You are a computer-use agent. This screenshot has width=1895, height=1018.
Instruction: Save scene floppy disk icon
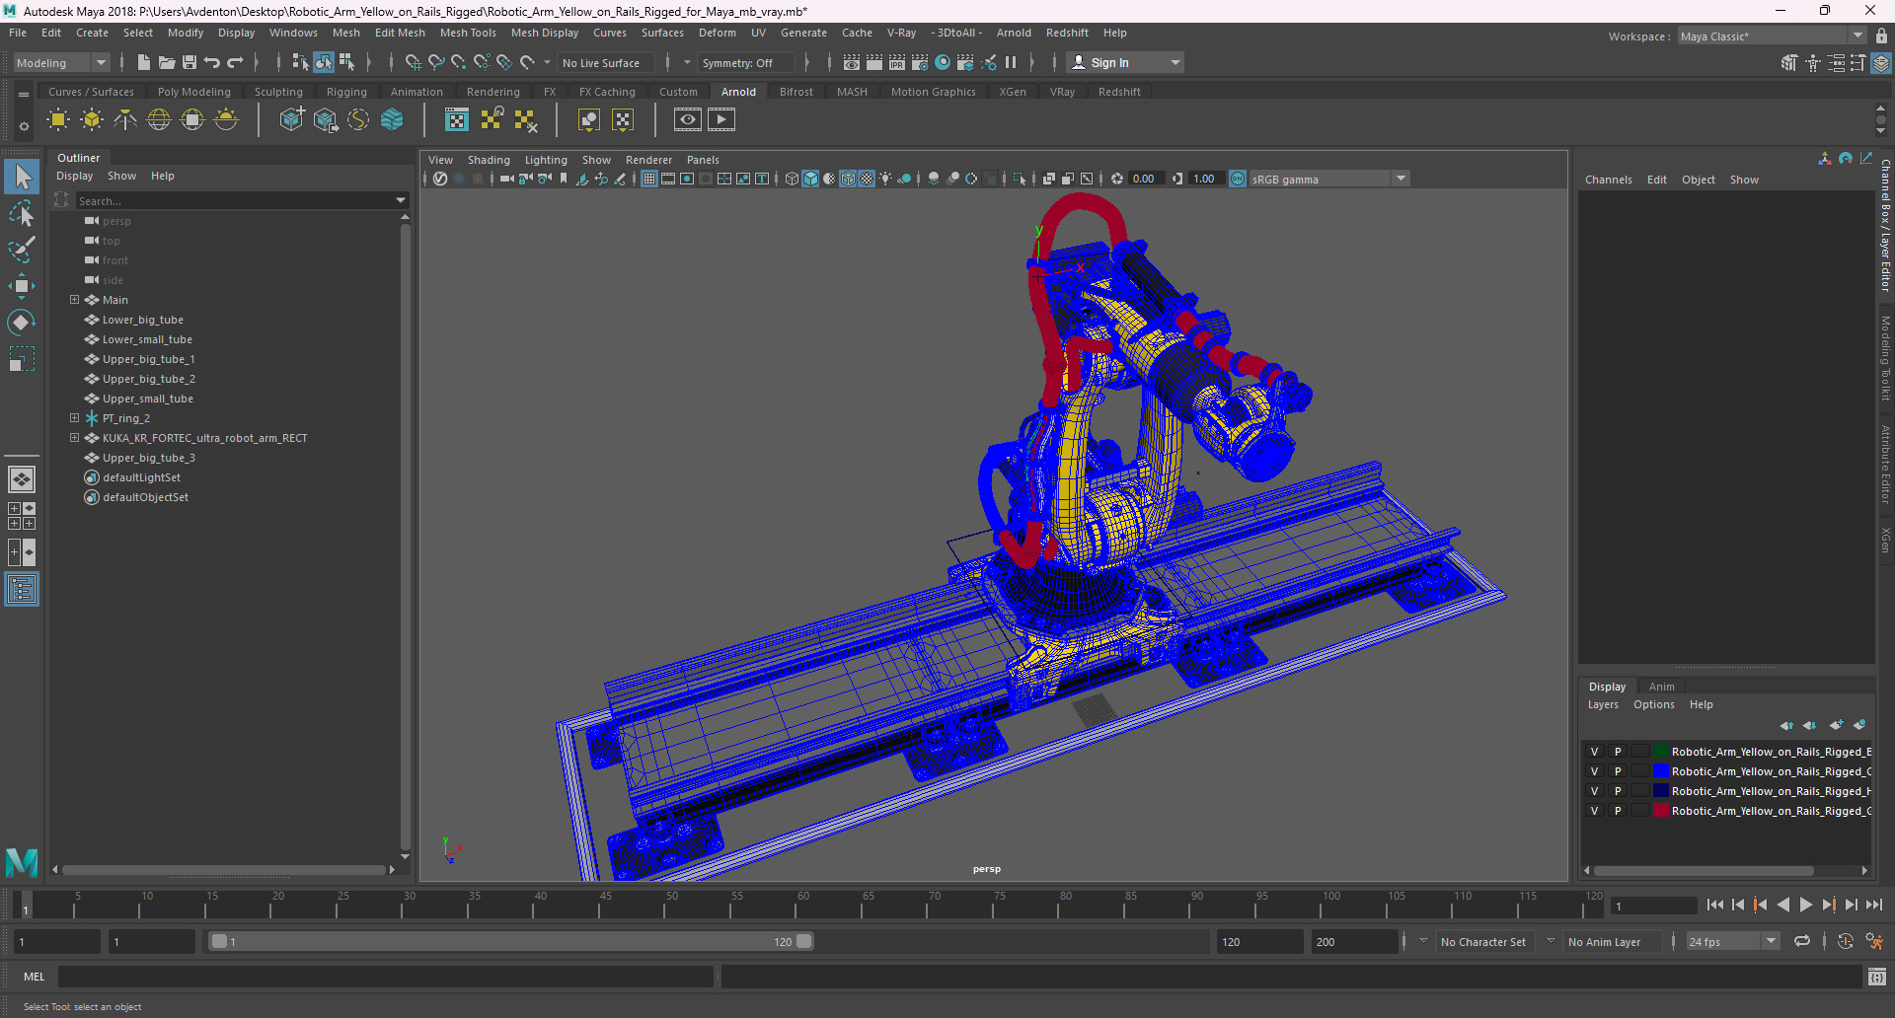189,62
